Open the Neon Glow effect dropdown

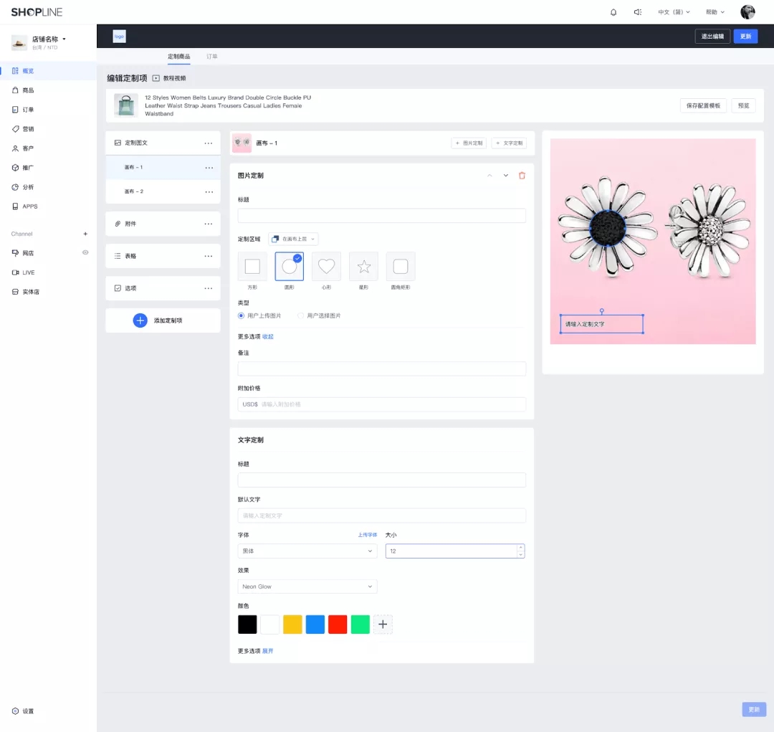(307, 586)
